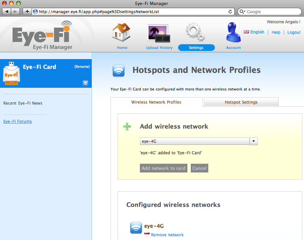Screen dimensions: 304x240
Task: Click the Rename link for Eye-Fi Card
Action: tap(82, 66)
